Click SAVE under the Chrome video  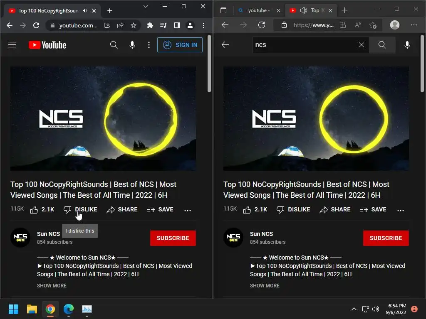click(x=160, y=210)
